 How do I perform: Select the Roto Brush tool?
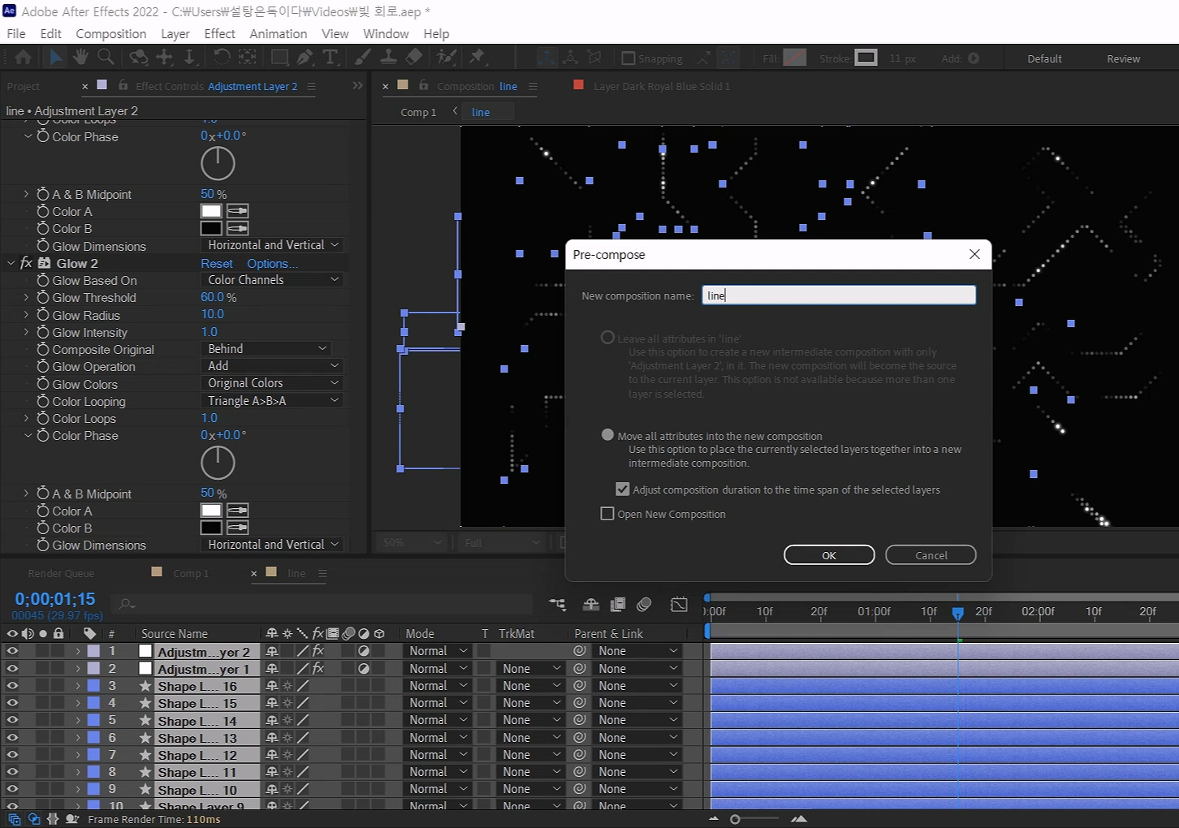point(446,58)
